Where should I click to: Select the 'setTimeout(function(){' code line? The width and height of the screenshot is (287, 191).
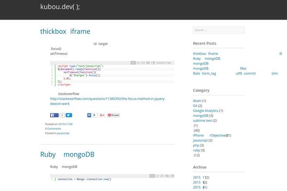80,72
